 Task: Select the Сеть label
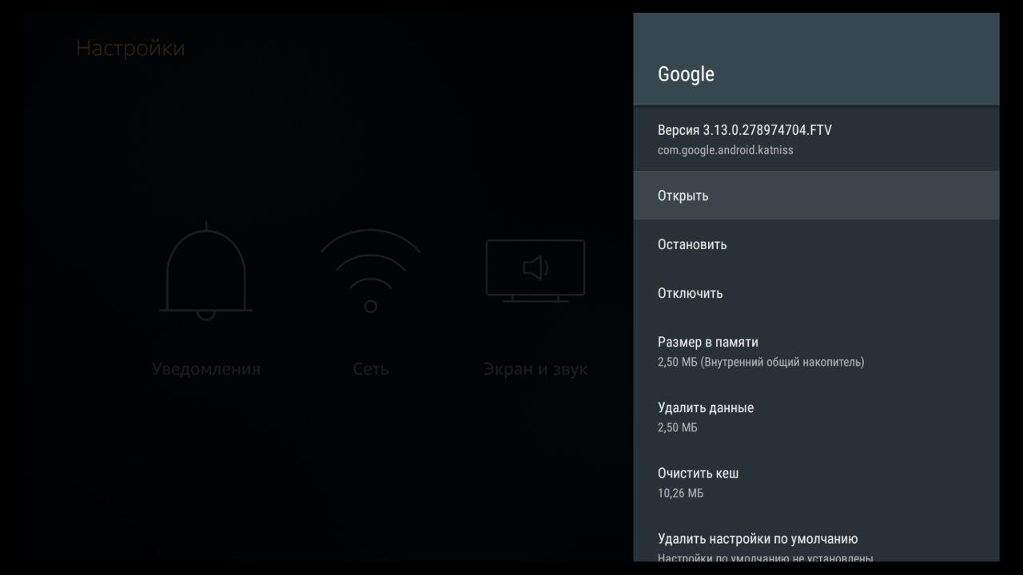[x=371, y=369]
